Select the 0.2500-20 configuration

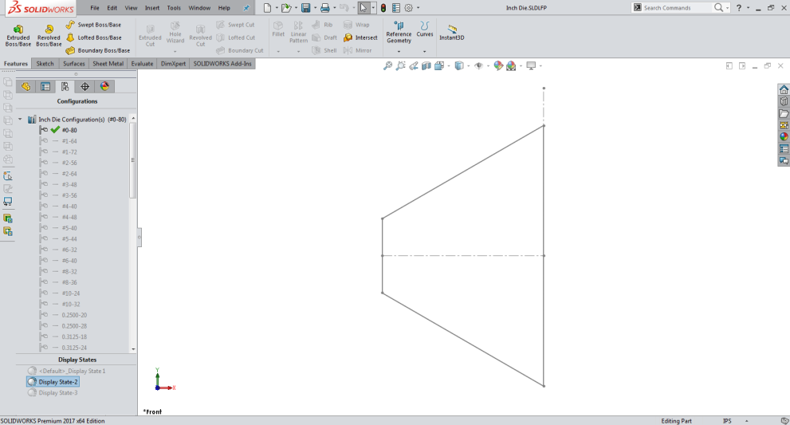click(74, 315)
